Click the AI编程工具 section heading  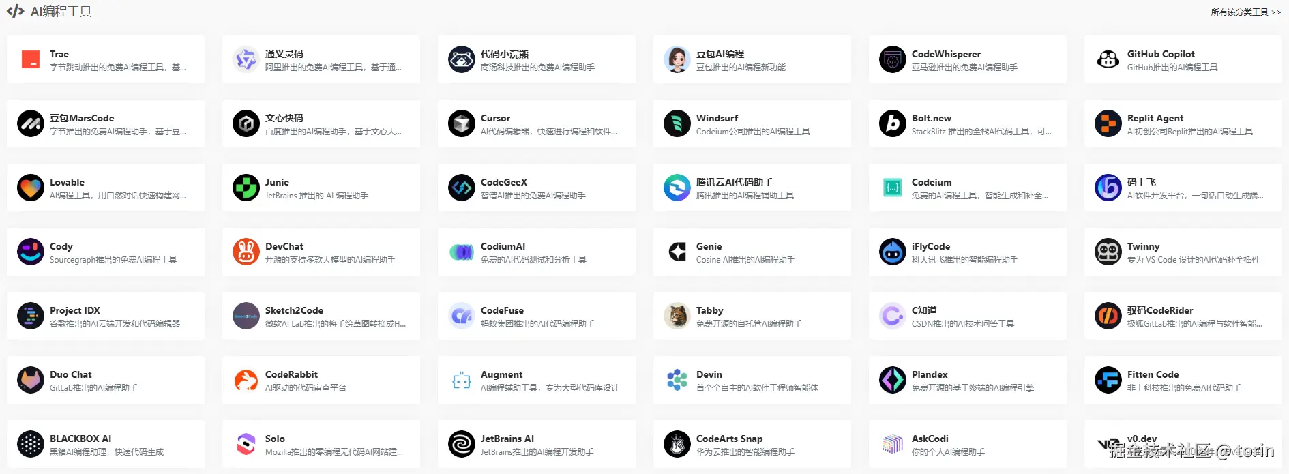61,12
